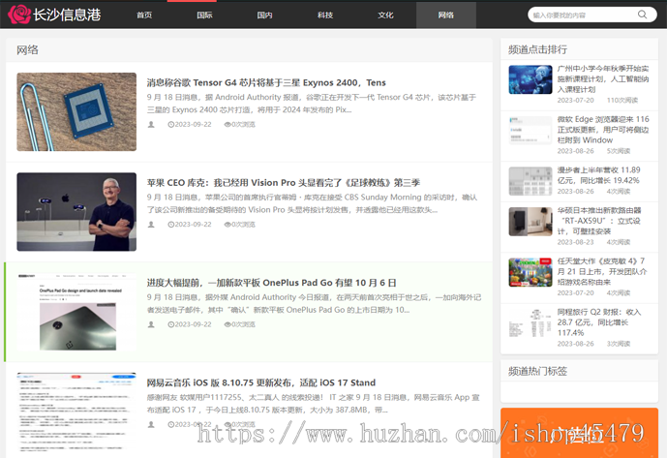This screenshot has width=667, height=458.
Task: Click the Tim Cook thumbnail image
Action: pos(76,212)
